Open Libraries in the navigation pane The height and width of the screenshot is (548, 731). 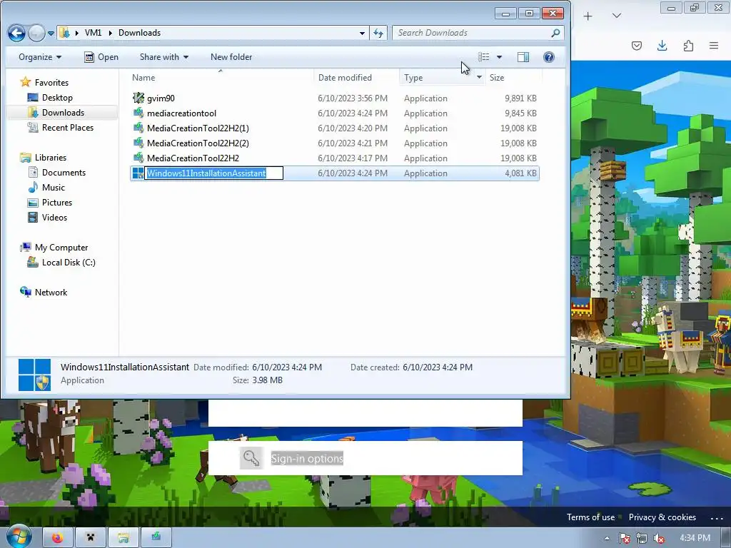(x=51, y=158)
